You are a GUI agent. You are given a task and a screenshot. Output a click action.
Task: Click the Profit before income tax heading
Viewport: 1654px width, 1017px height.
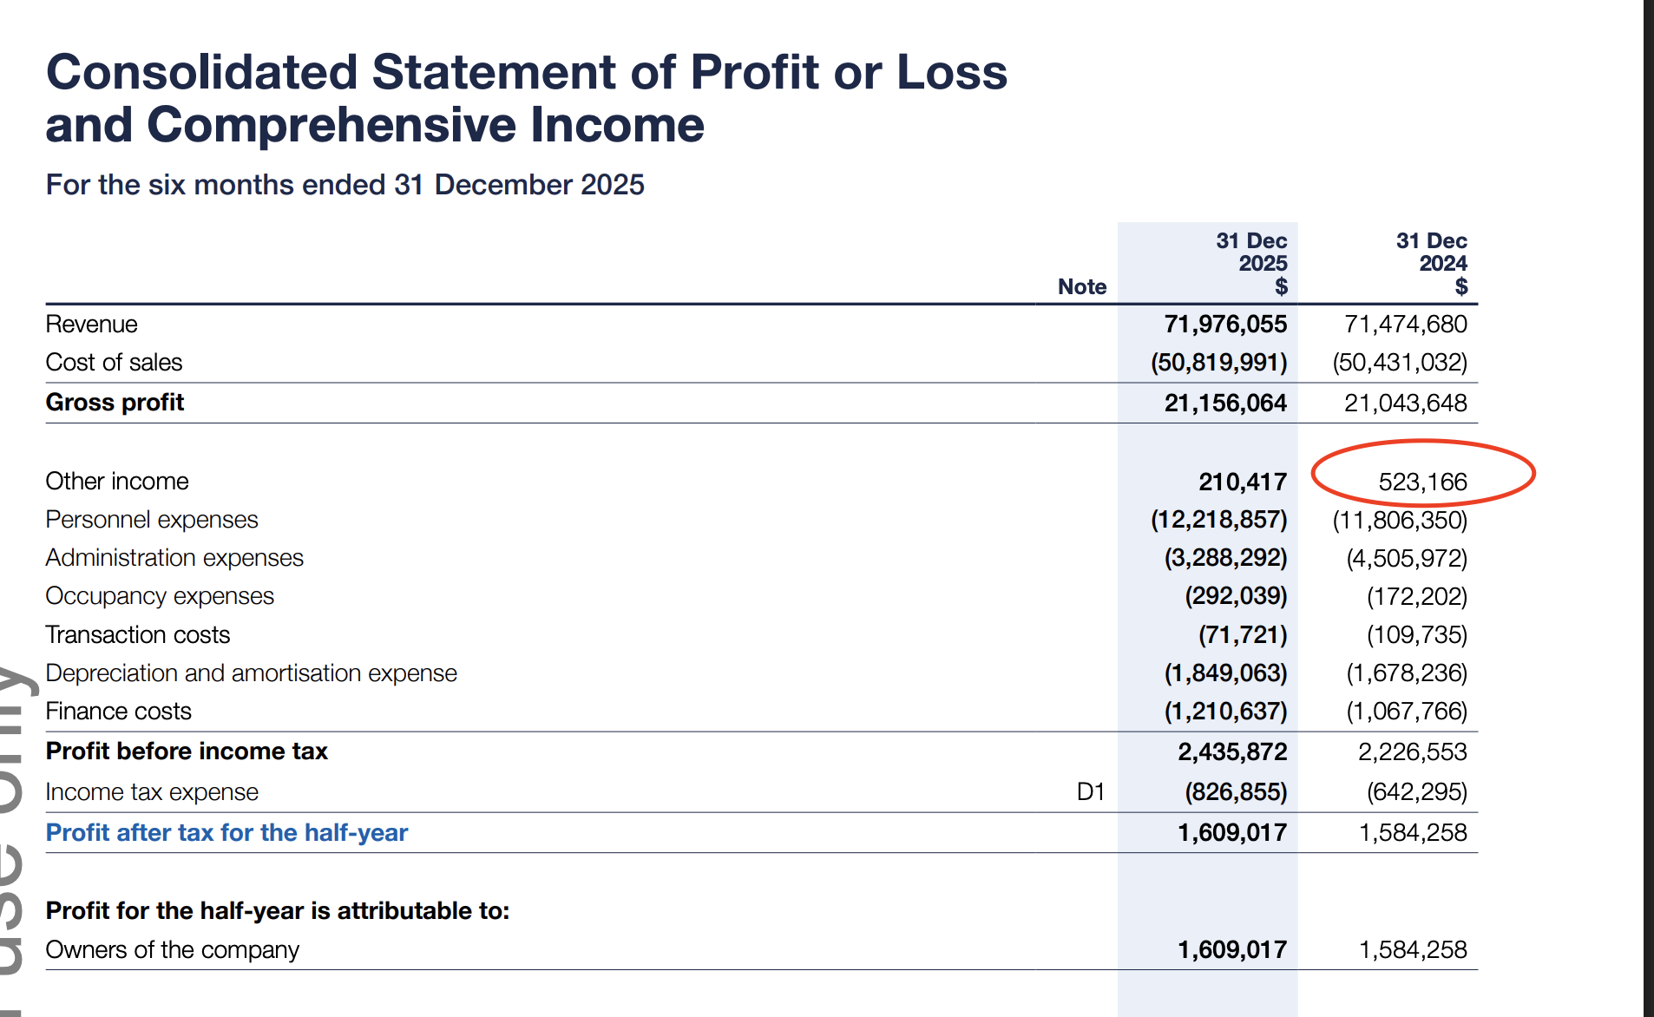187,751
